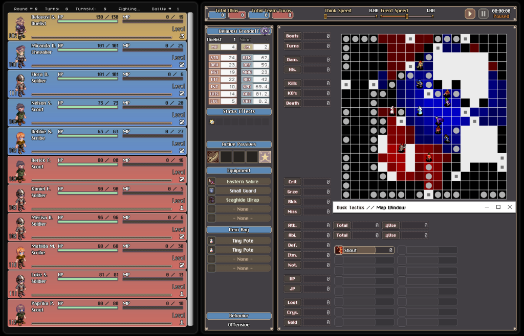Click the red Total Team Turns counter
The height and width of the screenshot is (336, 524).
tap(283, 15)
